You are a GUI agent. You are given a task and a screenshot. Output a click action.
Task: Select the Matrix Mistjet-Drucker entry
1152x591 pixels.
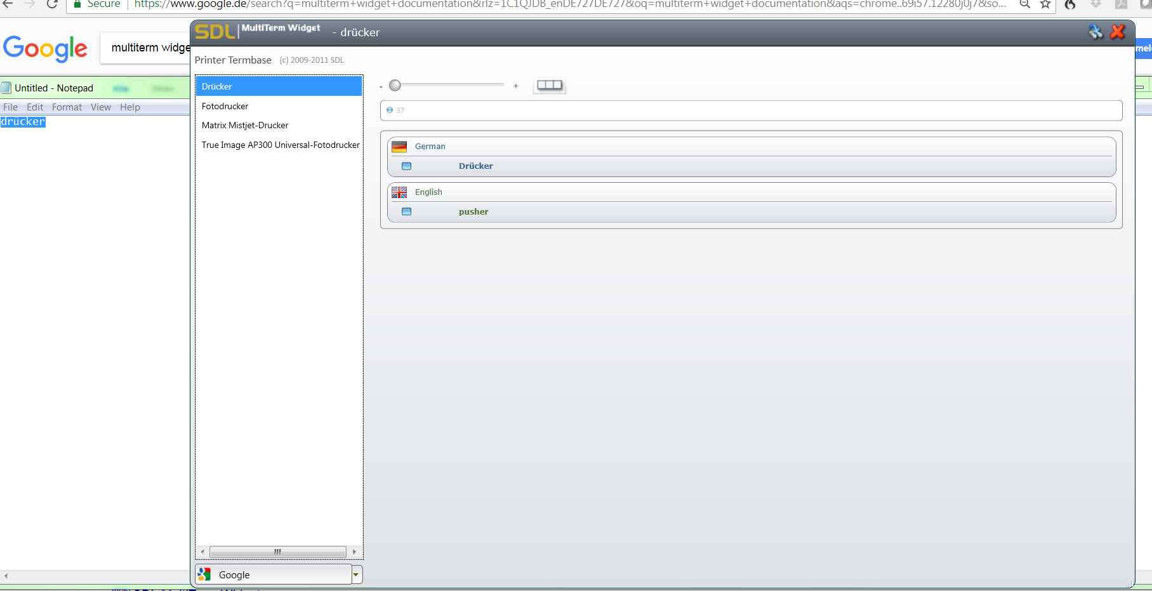click(245, 125)
